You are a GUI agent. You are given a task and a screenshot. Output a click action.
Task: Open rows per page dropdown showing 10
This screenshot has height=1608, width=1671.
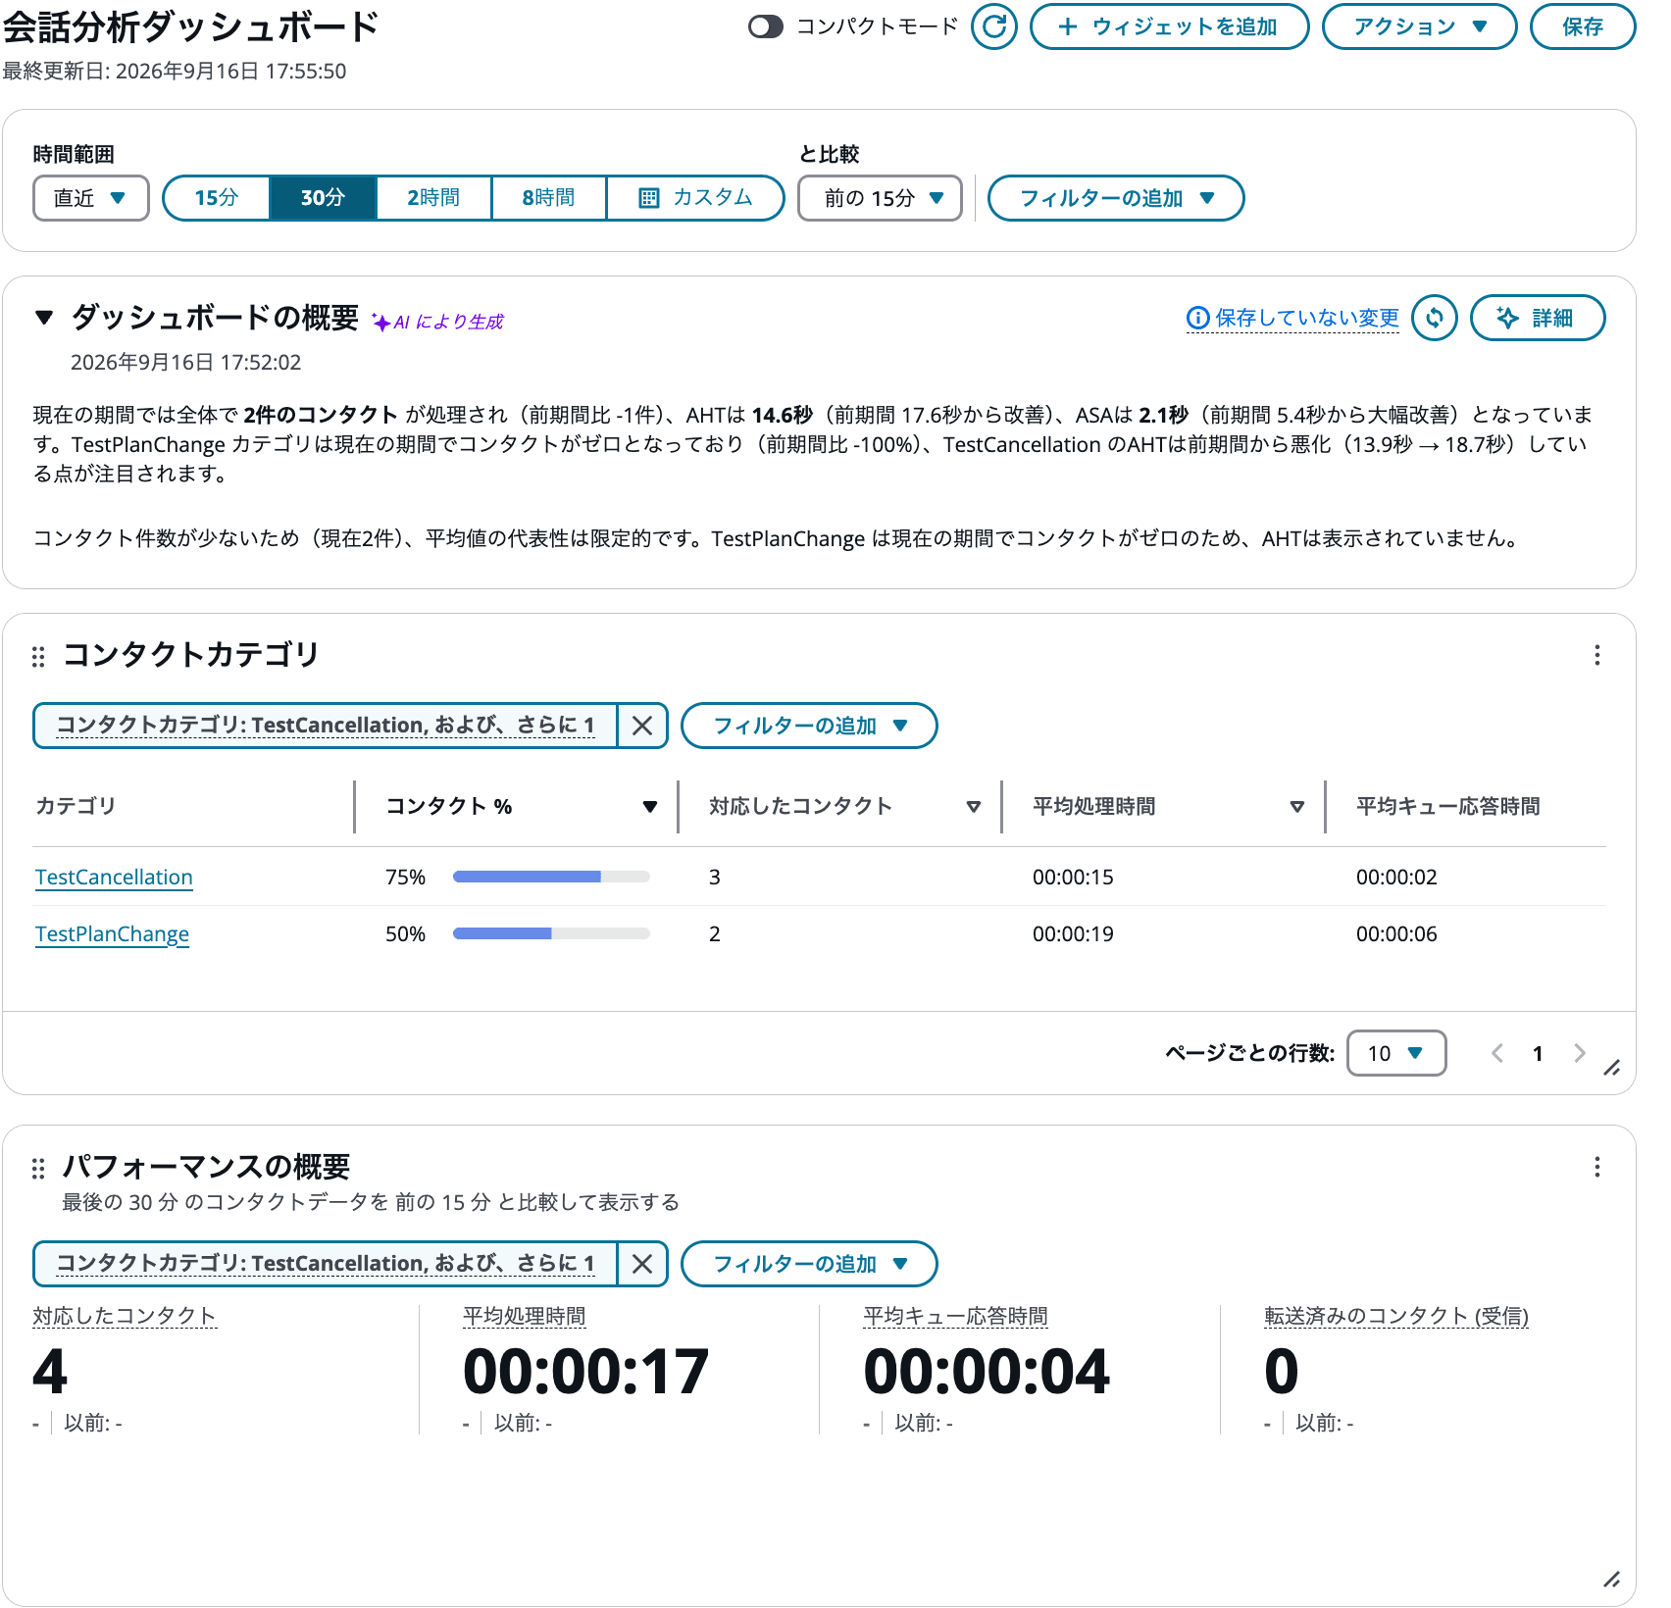tap(1396, 1053)
